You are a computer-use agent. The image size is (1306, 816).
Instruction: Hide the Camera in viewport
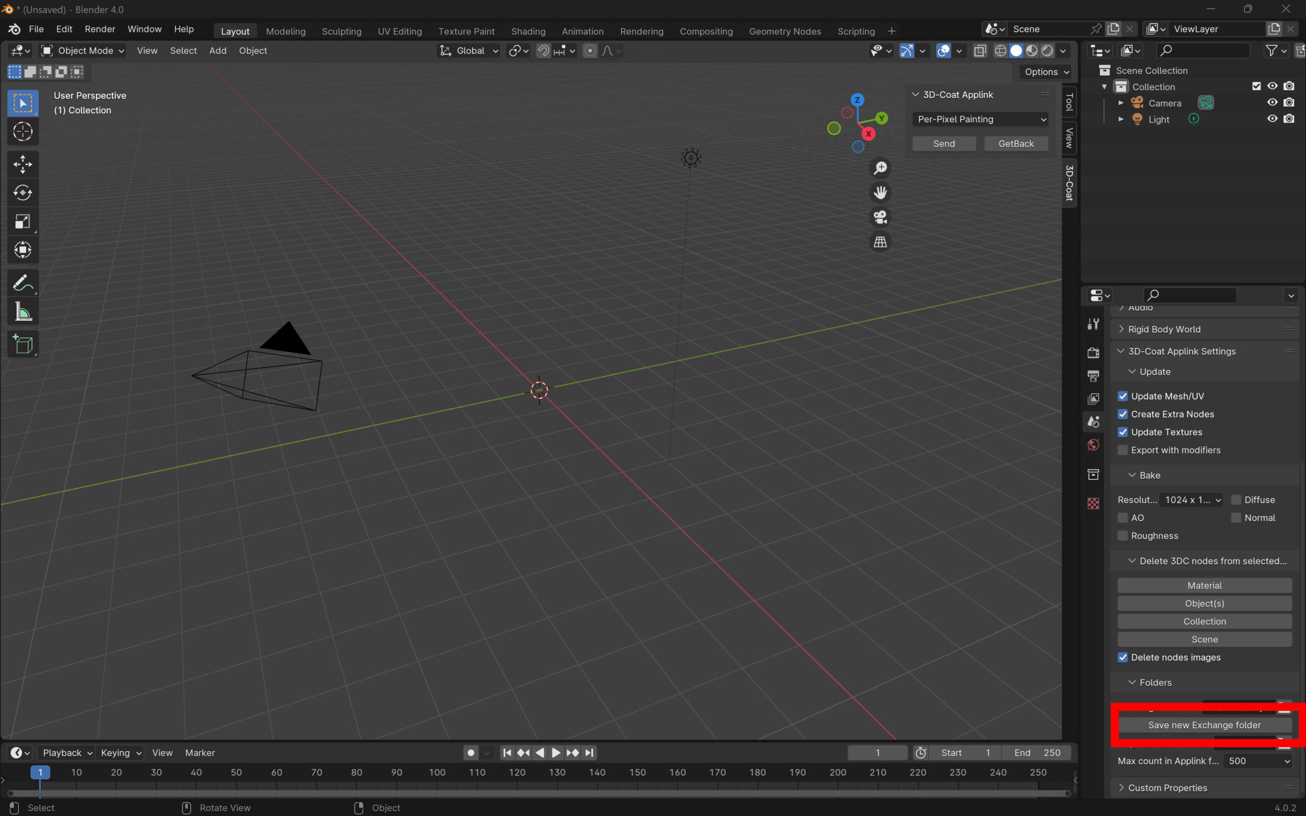pyautogui.click(x=1272, y=103)
